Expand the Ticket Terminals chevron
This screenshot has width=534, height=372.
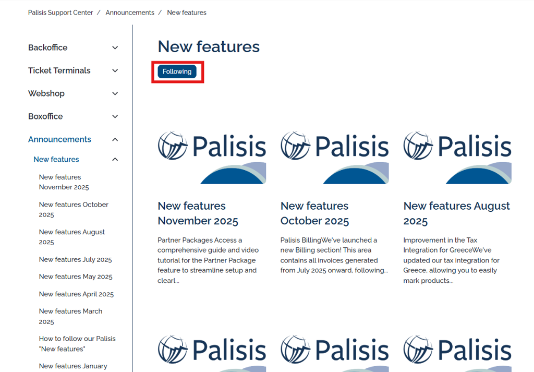point(115,70)
